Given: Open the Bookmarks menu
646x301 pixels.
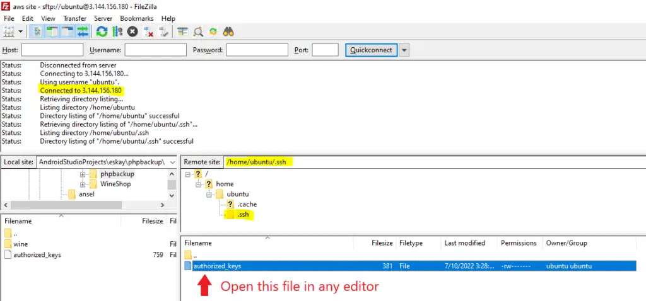Looking at the screenshot, I should pos(137,18).
